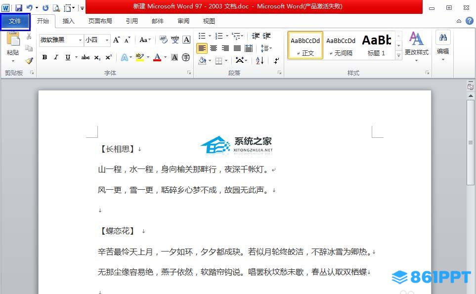The width and height of the screenshot is (476, 294).
Task: Click the Character Shading icon
Action: (174, 57)
